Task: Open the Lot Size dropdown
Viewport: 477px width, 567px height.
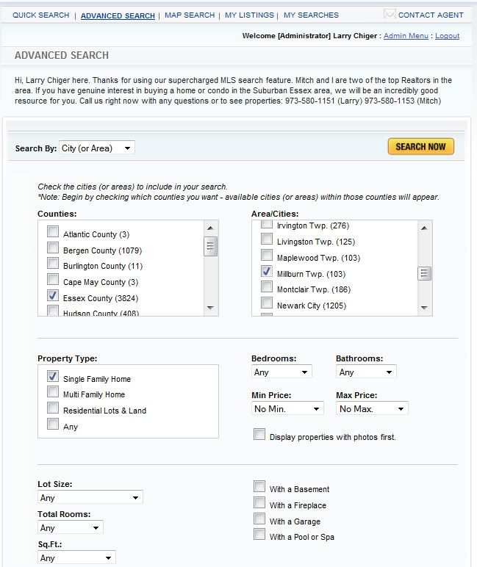Action: [x=90, y=497]
